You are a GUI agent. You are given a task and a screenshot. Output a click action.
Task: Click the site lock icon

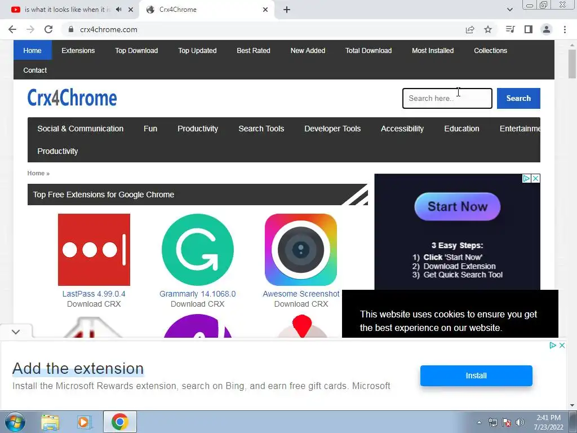(71, 29)
